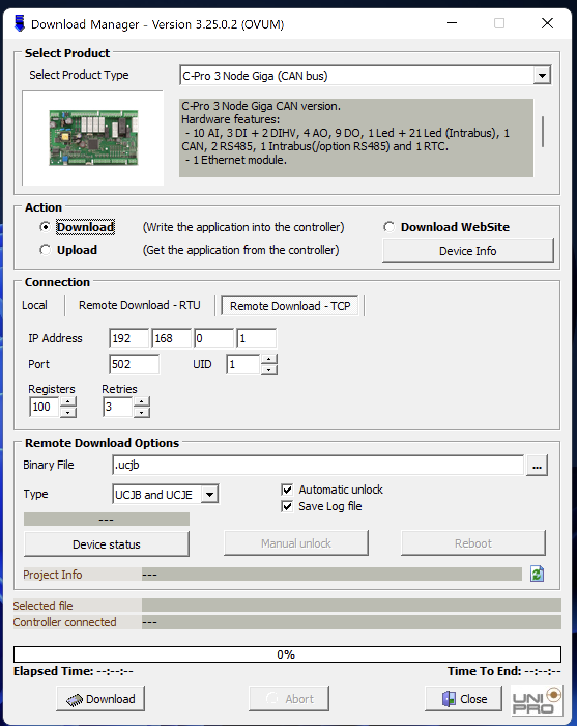
Task: Decrease Retries value with down arrow
Action: tap(141, 412)
